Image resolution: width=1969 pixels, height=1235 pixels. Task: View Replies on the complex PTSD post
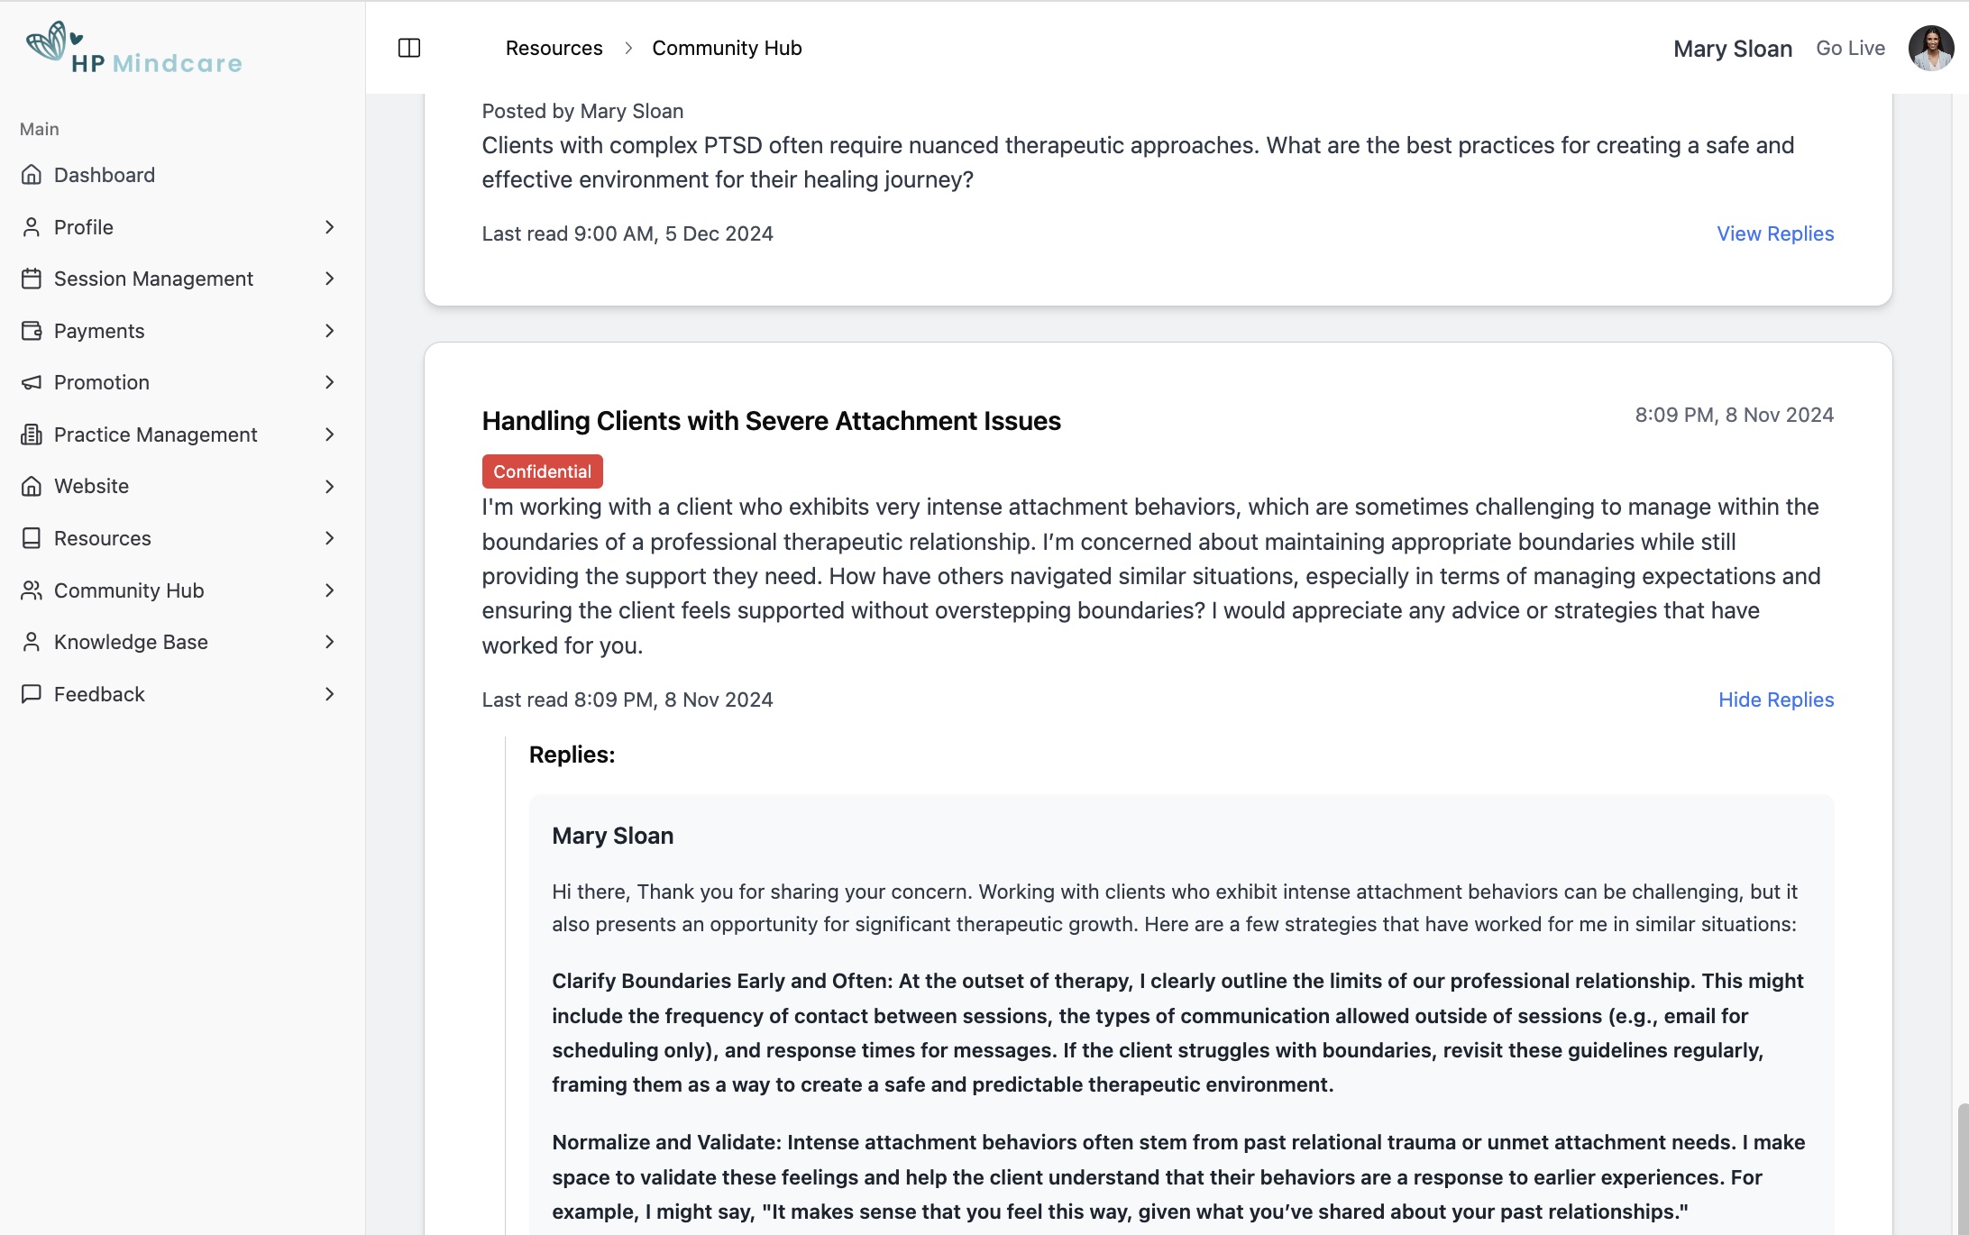pos(1774,233)
